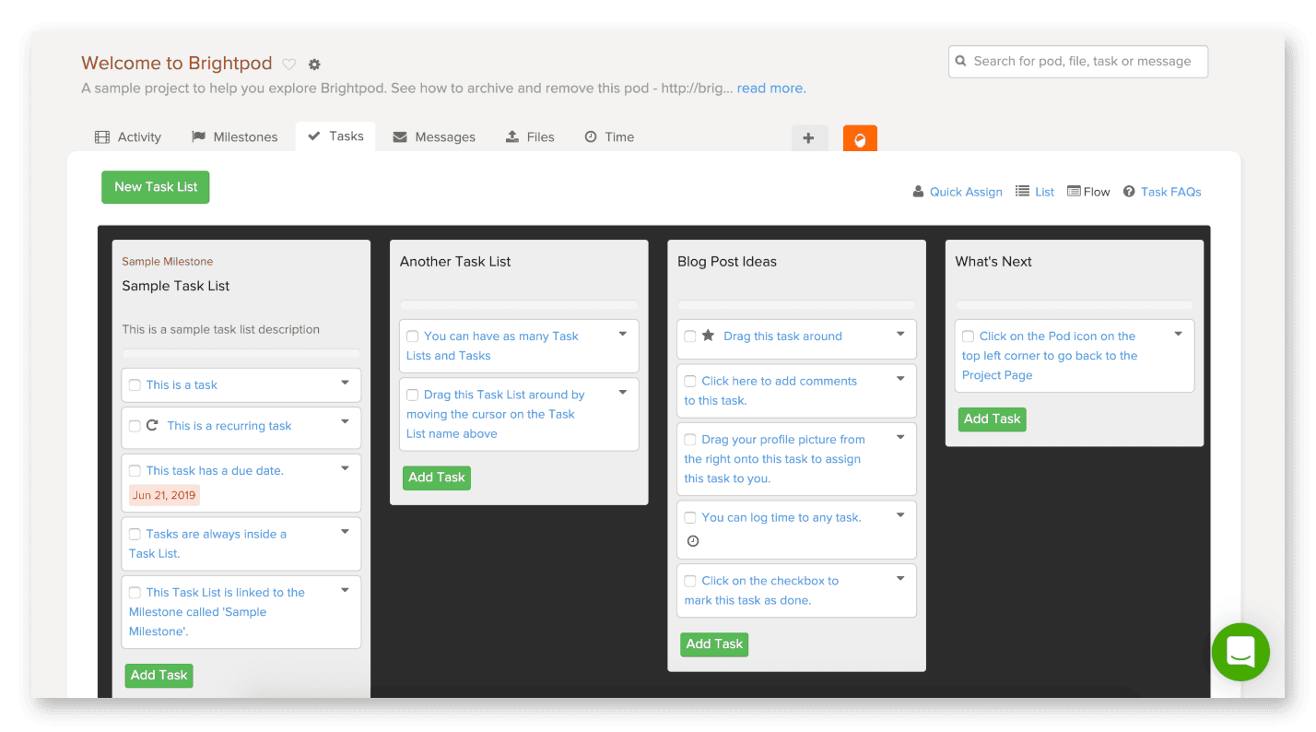Click the 'Blog Post Ideas' list title
Viewport: 1316px width, 732px height.
pos(727,262)
